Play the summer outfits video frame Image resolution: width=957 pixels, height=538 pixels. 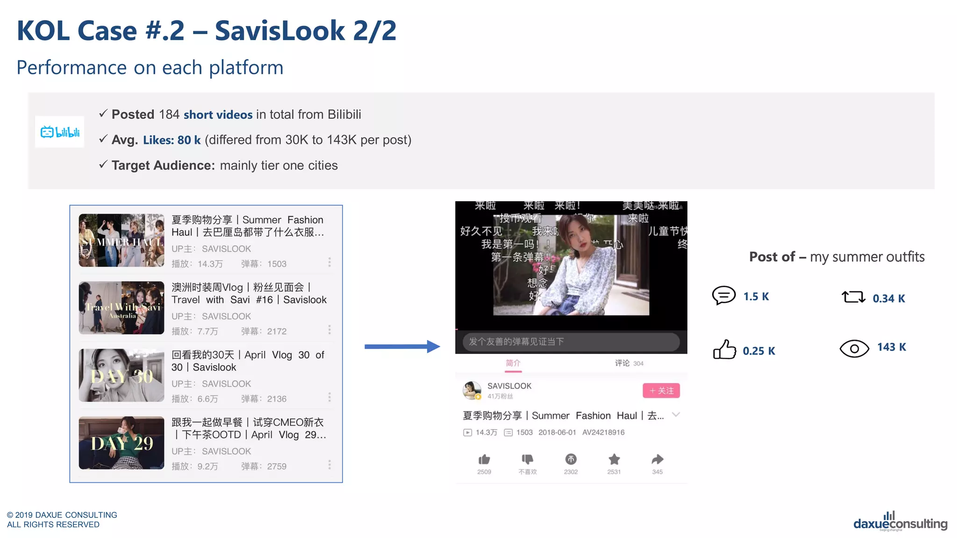point(571,265)
